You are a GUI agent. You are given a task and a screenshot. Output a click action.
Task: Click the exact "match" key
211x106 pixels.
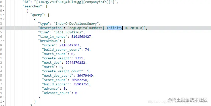pyautogui.click(x=49, y=67)
